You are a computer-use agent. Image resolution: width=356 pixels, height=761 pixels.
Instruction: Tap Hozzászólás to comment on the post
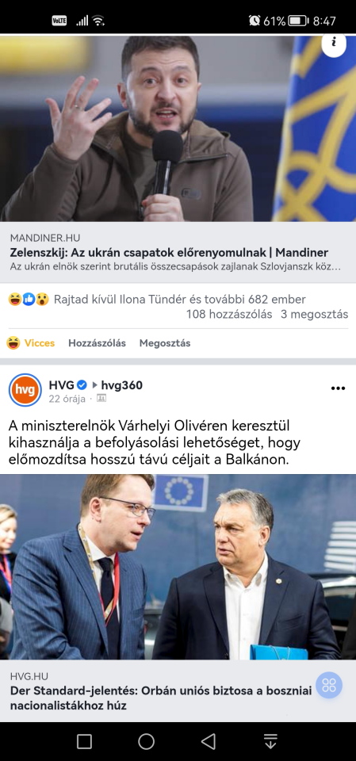click(98, 343)
